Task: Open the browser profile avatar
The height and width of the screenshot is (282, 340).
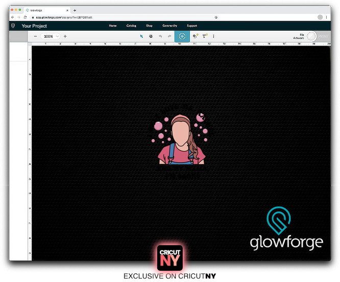Action: (320, 17)
